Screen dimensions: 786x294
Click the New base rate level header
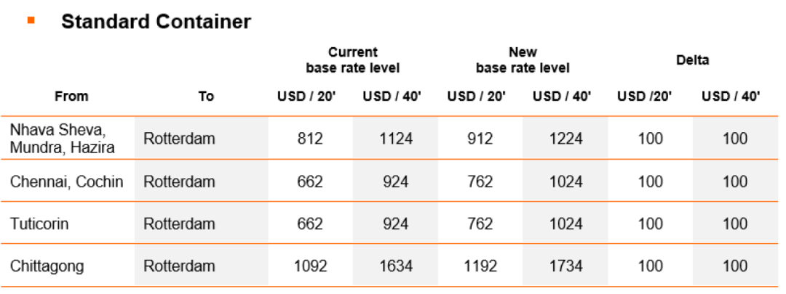tap(523, 60)
